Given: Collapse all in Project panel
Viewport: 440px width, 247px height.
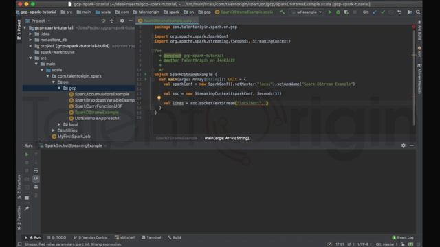Looking at the screenshot, I should tap(111, 21).
